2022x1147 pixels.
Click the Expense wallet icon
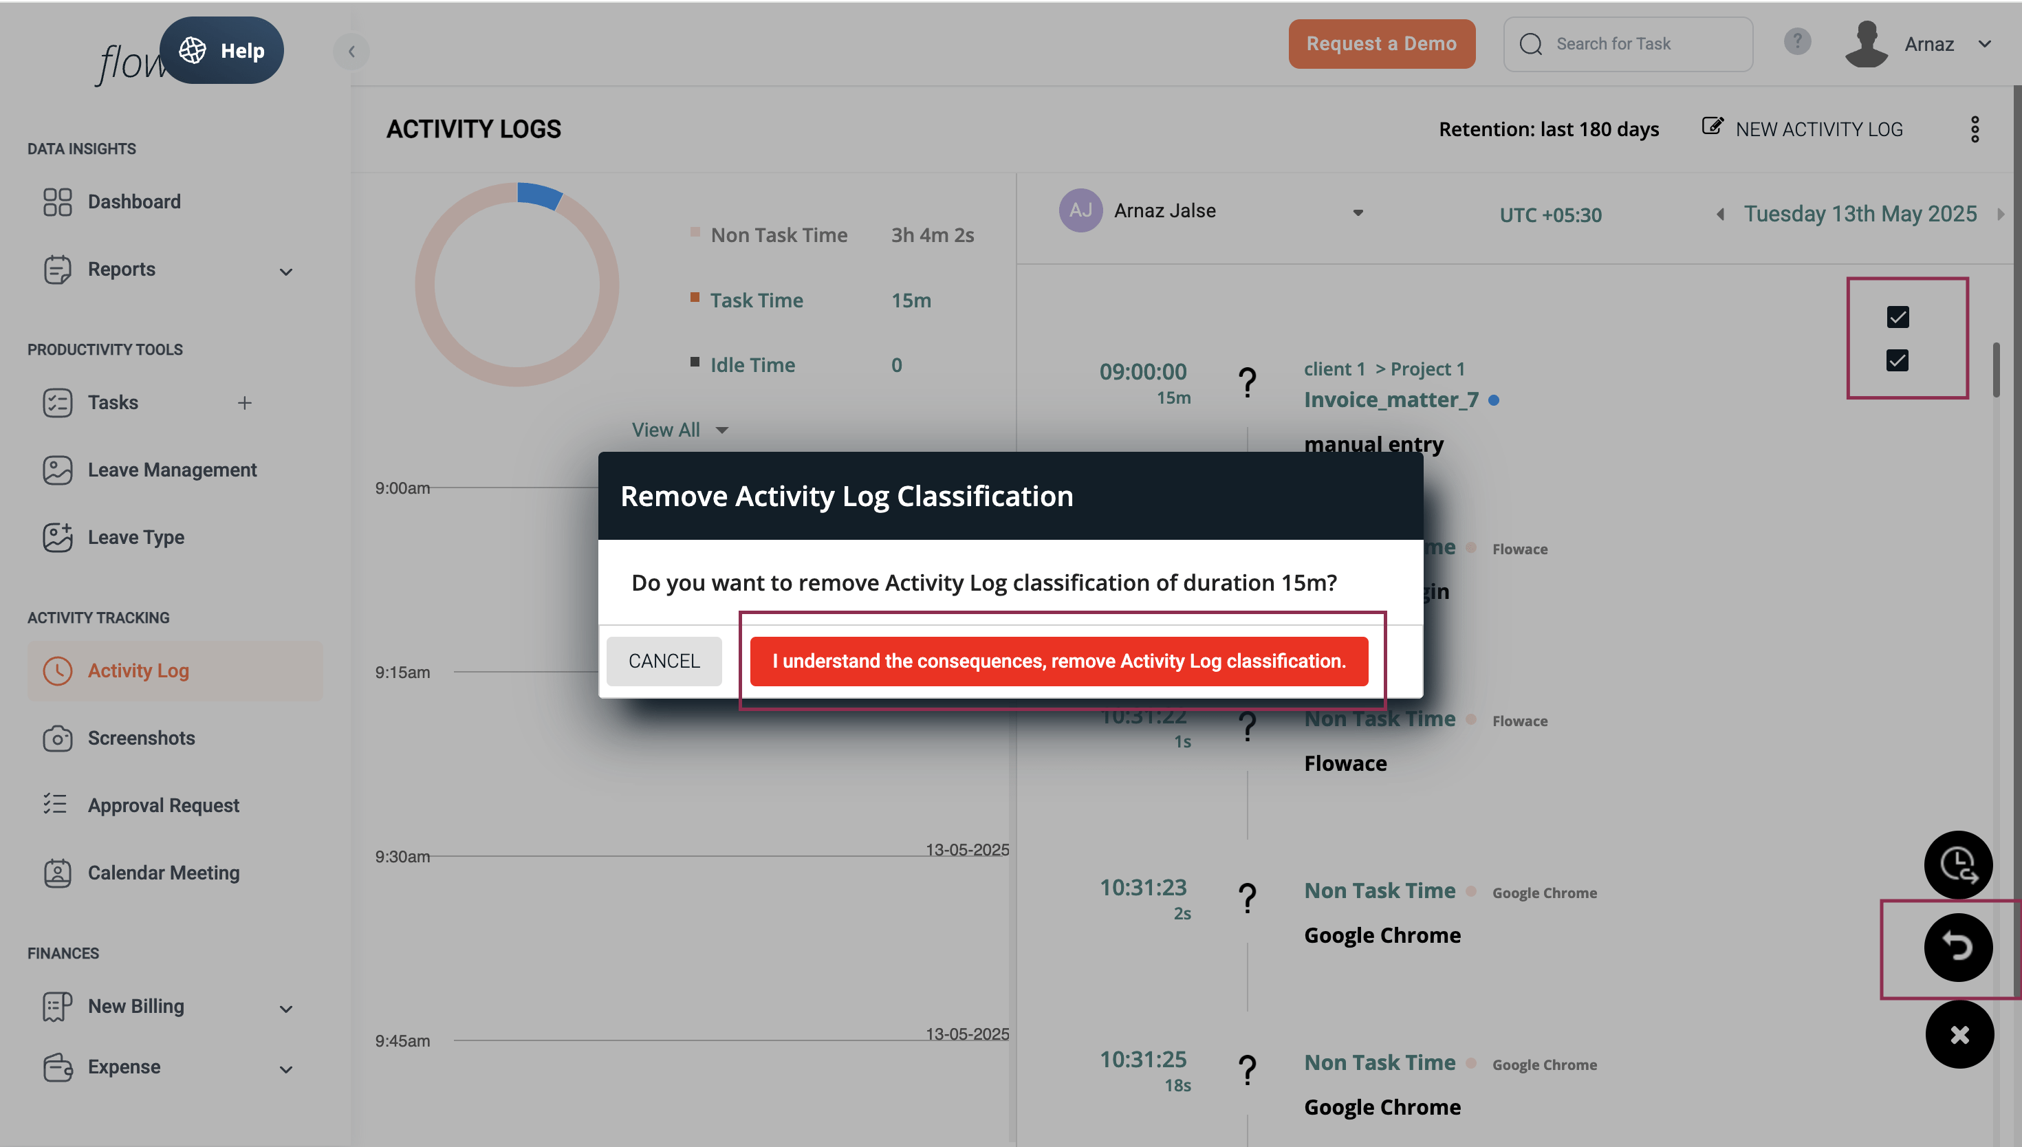(56, 1067)
